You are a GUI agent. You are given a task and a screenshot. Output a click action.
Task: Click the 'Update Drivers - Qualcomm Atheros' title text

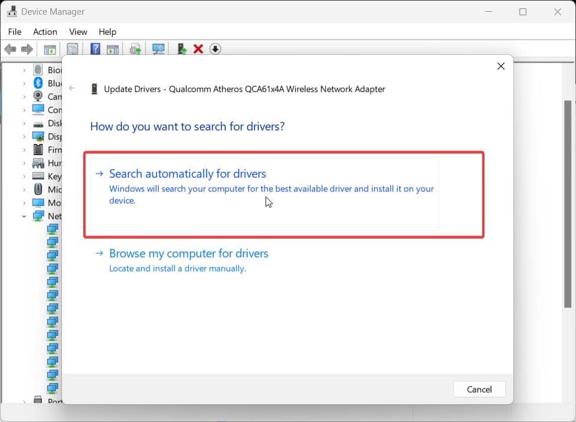[x=244, y=89]
